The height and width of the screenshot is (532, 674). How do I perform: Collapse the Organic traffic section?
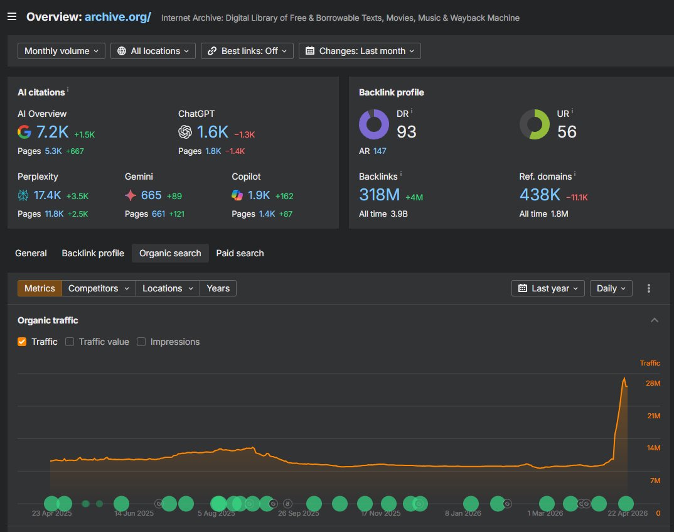654,320
